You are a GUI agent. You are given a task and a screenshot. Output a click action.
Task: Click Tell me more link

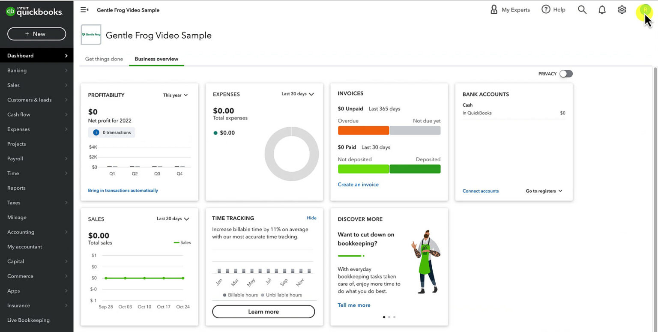click(x=354, y=305)
